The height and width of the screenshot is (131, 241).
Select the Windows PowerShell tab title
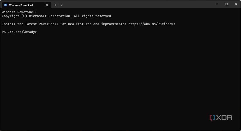21,5
